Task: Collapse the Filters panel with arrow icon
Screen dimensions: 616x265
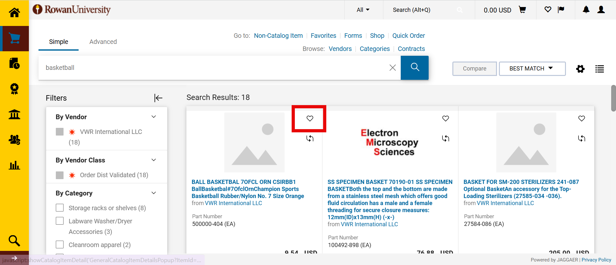Action: tap(158, 98)
